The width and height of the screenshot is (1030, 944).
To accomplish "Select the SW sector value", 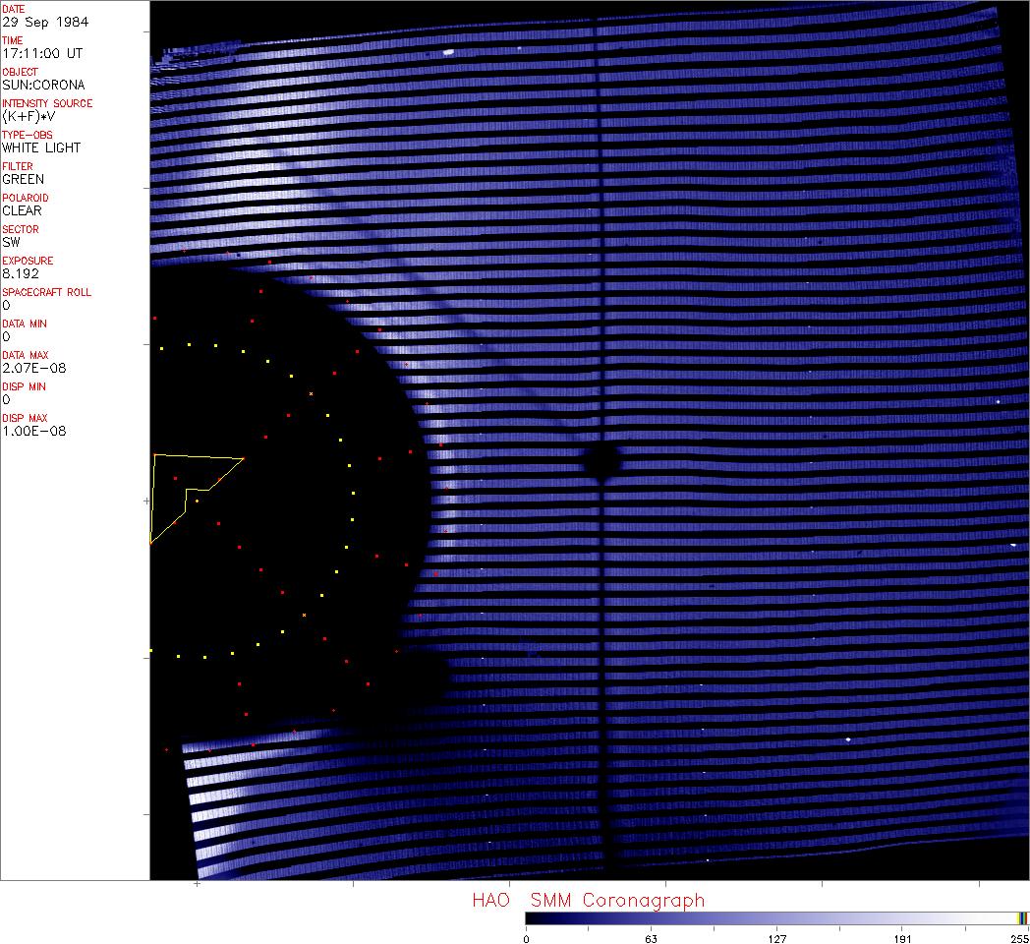I will [11, 242].
